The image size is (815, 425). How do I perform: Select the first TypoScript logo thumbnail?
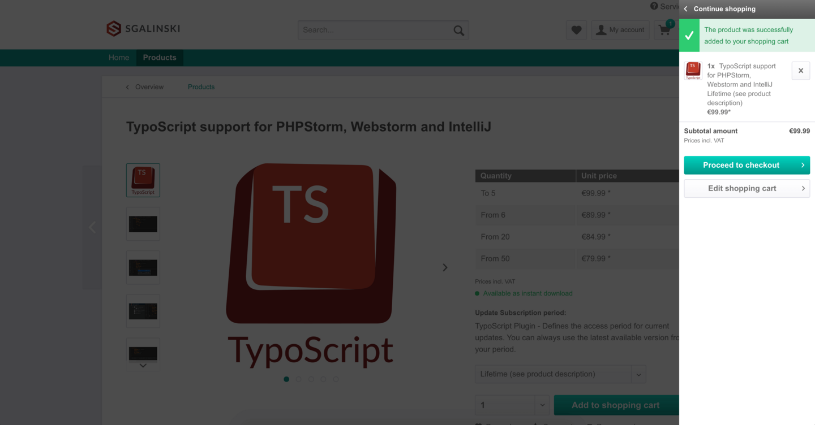click(143, 180)
